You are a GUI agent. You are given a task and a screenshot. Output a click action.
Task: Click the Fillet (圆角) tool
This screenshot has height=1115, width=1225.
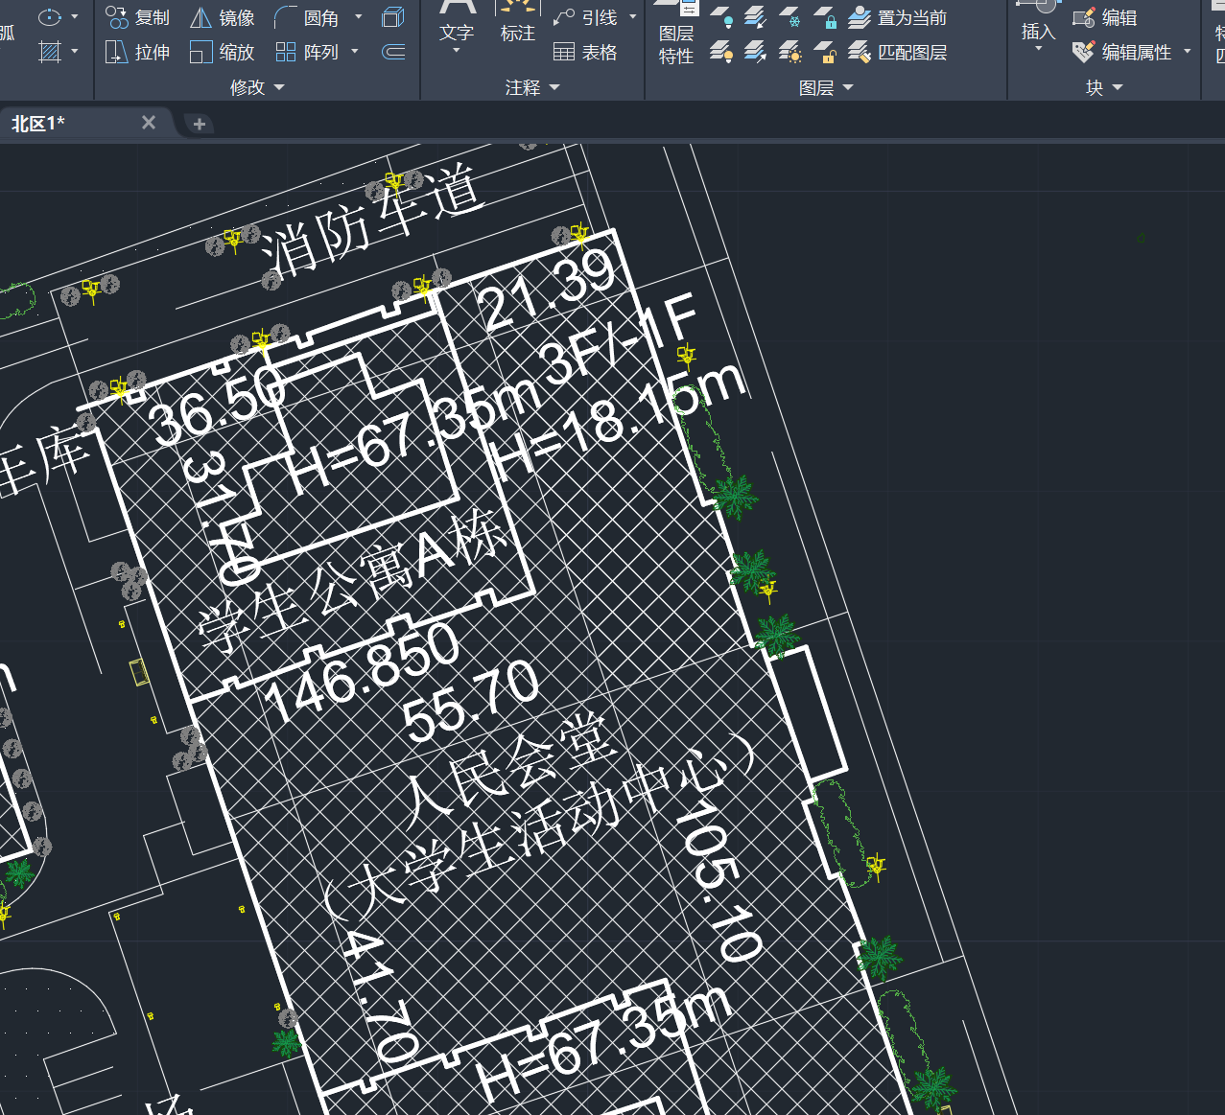tap(307, 17)
